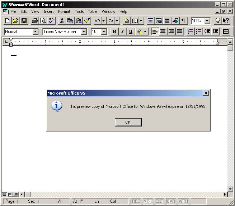This screenshot has width=235, height=206.
Task: Show the Drawing toolbar
Action: 175,21
